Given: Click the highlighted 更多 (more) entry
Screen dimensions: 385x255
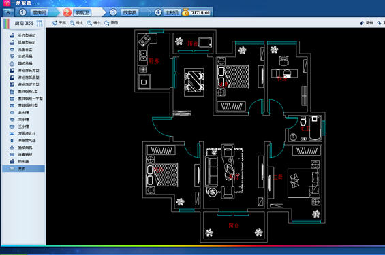Looking at the screenshot, I should [23, 169].
